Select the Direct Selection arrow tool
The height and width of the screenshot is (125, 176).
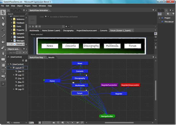pyautogui.click(x=3, y=18)
